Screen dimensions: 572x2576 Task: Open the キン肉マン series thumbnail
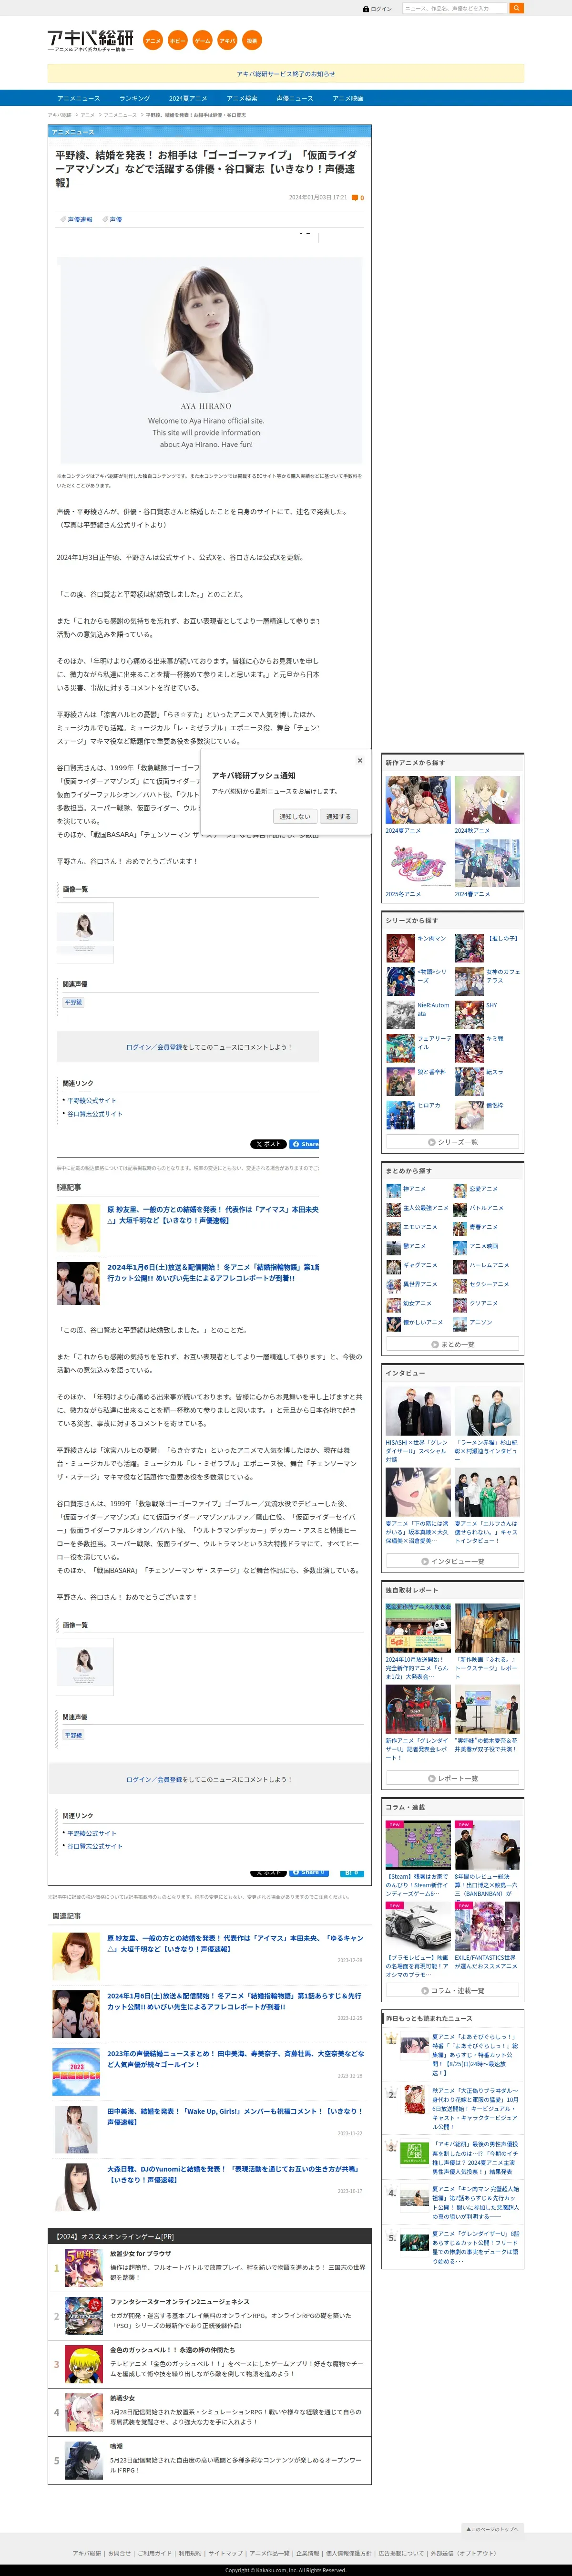click(401, 947)
